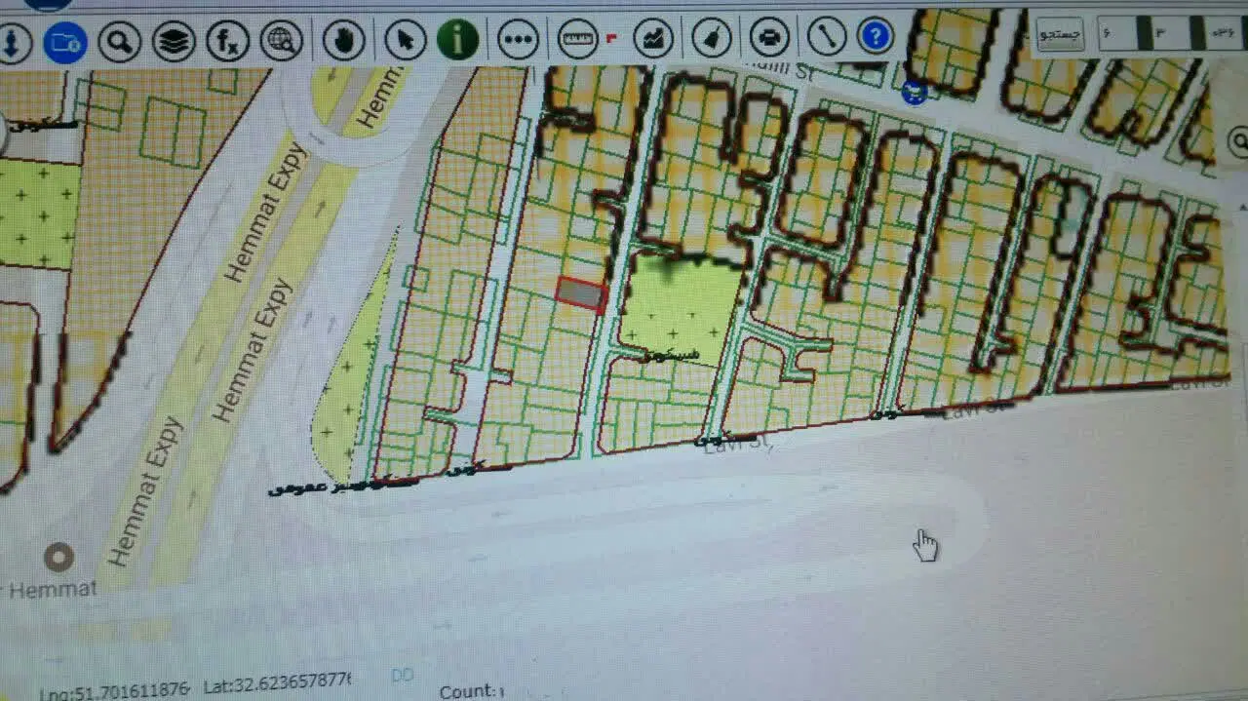Screen dimensions: 1248x701
Task: Click the fx function tool icon
Action: [x=228, y=42]
